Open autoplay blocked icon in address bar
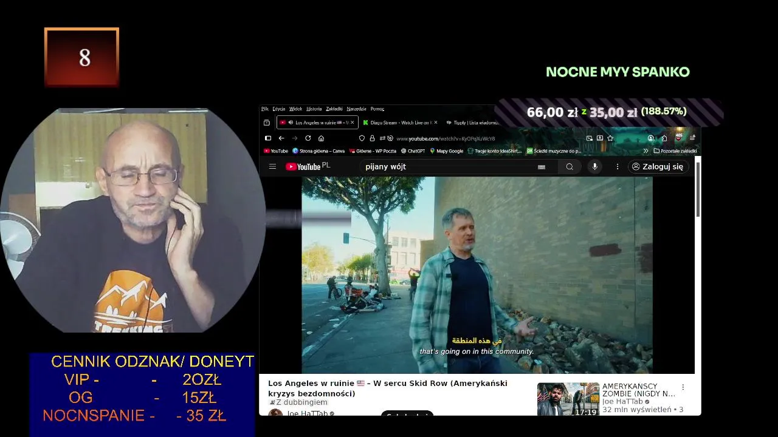 (x=390, y=138)
